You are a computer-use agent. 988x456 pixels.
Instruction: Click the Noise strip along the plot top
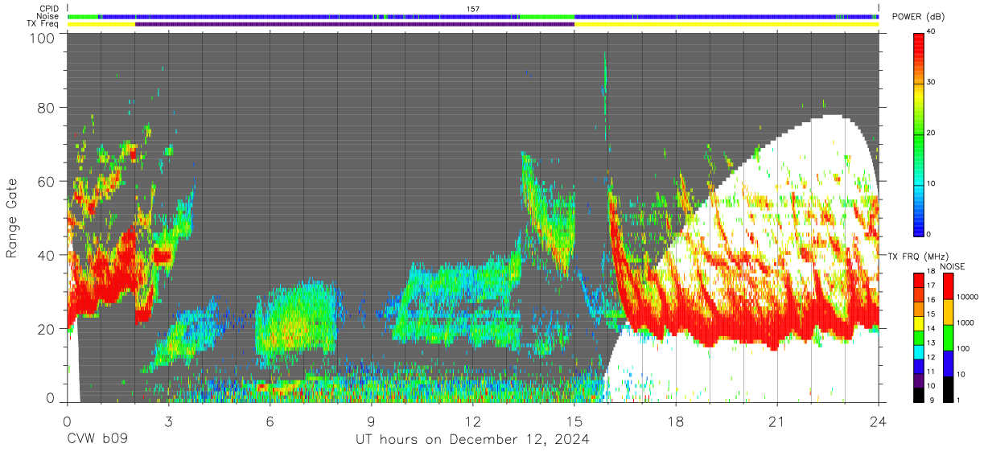point(473,16)
